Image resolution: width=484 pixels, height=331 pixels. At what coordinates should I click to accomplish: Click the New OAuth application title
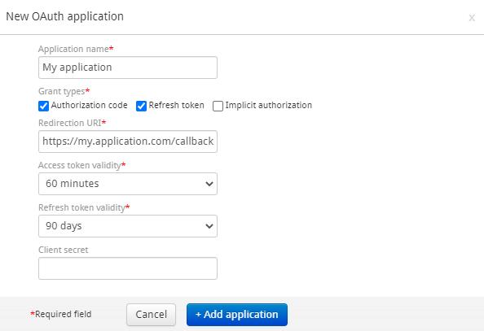coord(65,16)
